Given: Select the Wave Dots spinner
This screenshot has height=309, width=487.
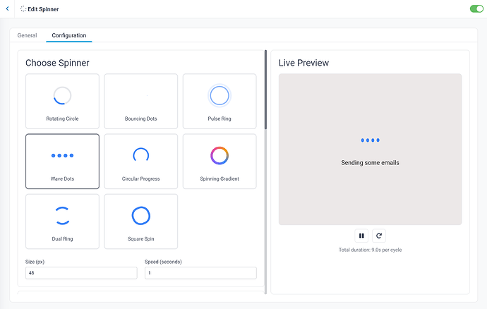Looking at the screenshot, I should tap(62, 161).
